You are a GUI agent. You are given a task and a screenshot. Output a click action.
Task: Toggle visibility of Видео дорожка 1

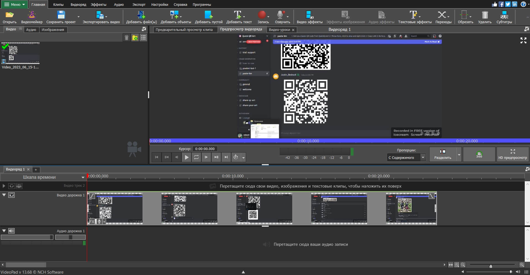[x=11, y=195]
